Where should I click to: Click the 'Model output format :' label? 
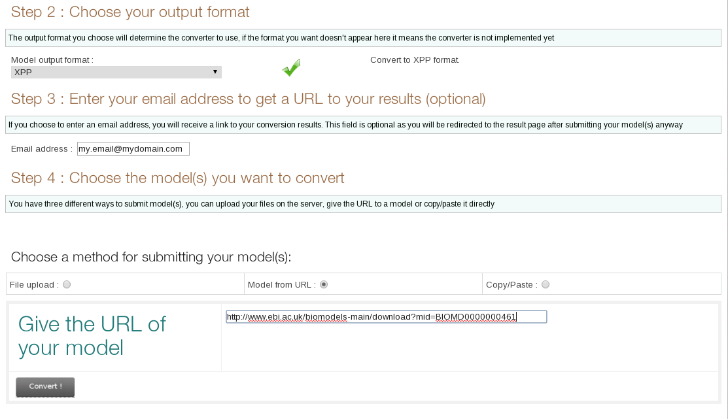52,60
